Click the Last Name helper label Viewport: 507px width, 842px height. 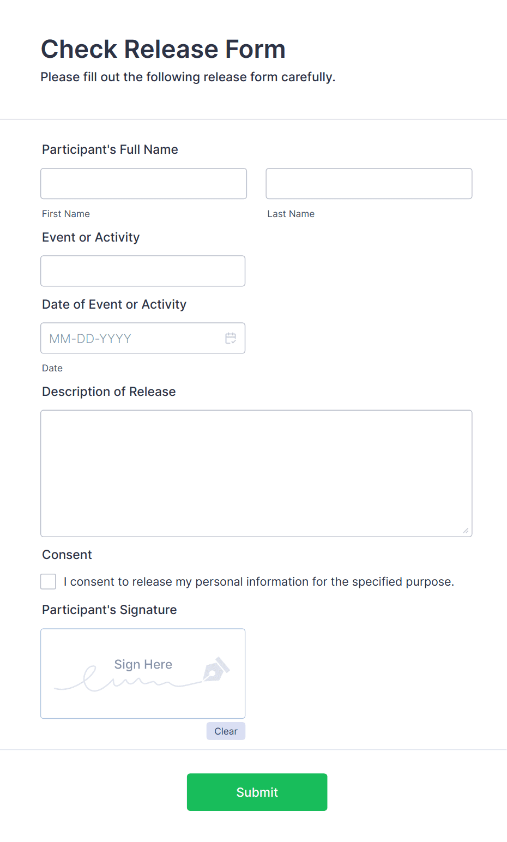click(291, 214)
